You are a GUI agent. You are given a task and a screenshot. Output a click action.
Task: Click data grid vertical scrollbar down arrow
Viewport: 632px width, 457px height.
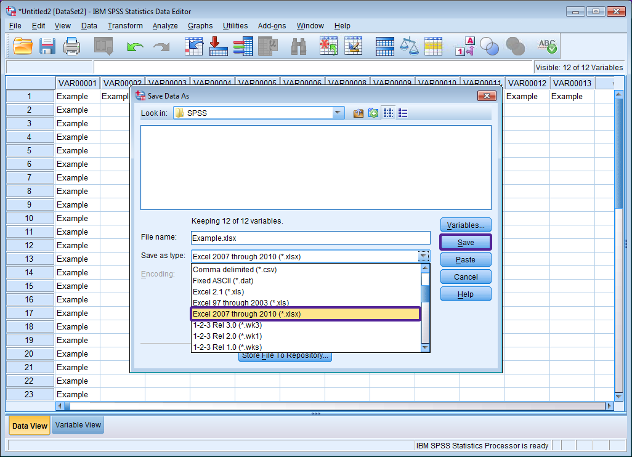[x=618, y=397]
